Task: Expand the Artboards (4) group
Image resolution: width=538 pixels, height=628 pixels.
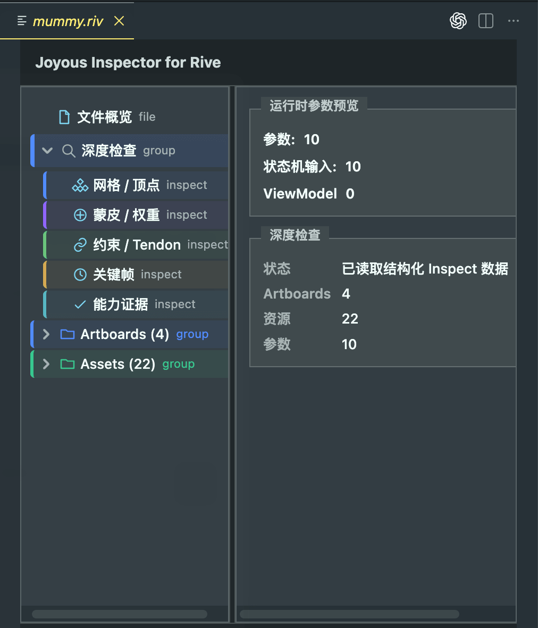Action: point(46,334)
